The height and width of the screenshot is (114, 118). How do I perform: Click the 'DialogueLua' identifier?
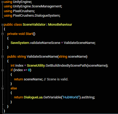pos(33,97)
